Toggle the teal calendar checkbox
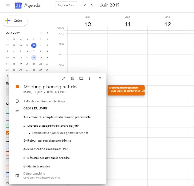Screen dimensions: 194x186 click(8, 112)
